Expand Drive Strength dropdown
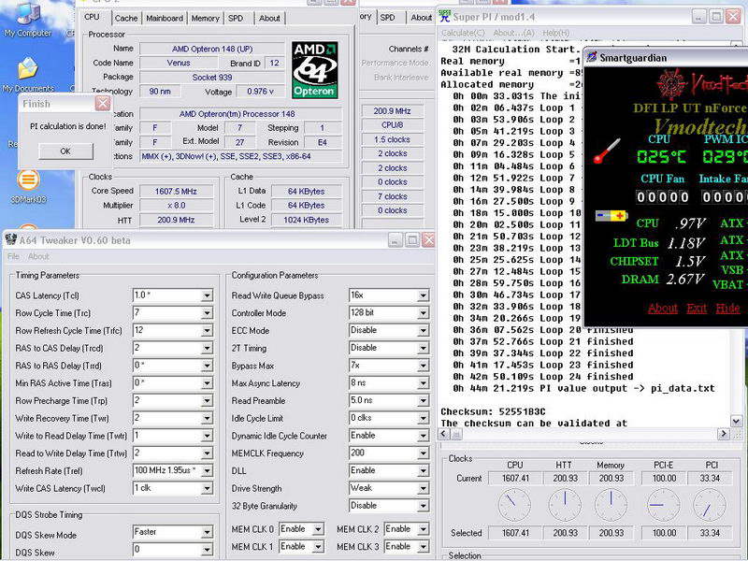 coord(423,488)
